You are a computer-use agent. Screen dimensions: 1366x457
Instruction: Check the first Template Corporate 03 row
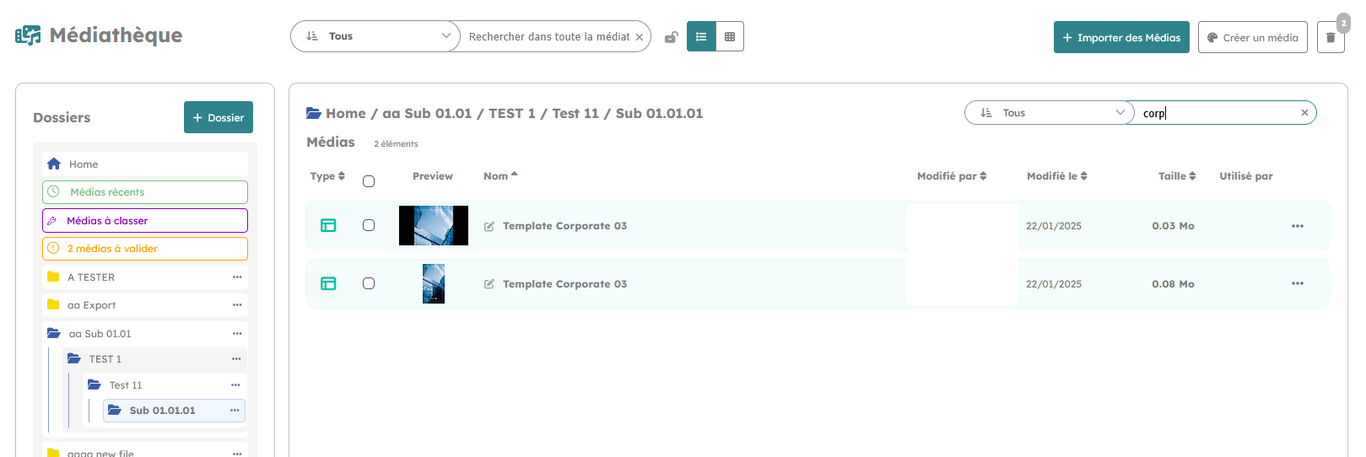coord(369,225)
